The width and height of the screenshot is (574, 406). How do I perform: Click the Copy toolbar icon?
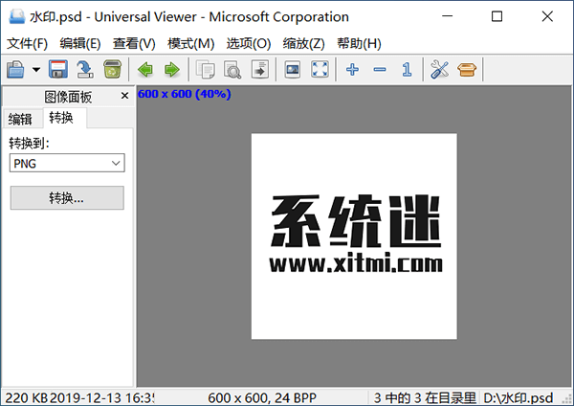point(206,69)
